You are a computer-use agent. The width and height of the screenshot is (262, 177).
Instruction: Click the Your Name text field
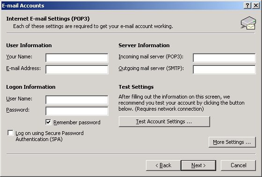(77, 58)
